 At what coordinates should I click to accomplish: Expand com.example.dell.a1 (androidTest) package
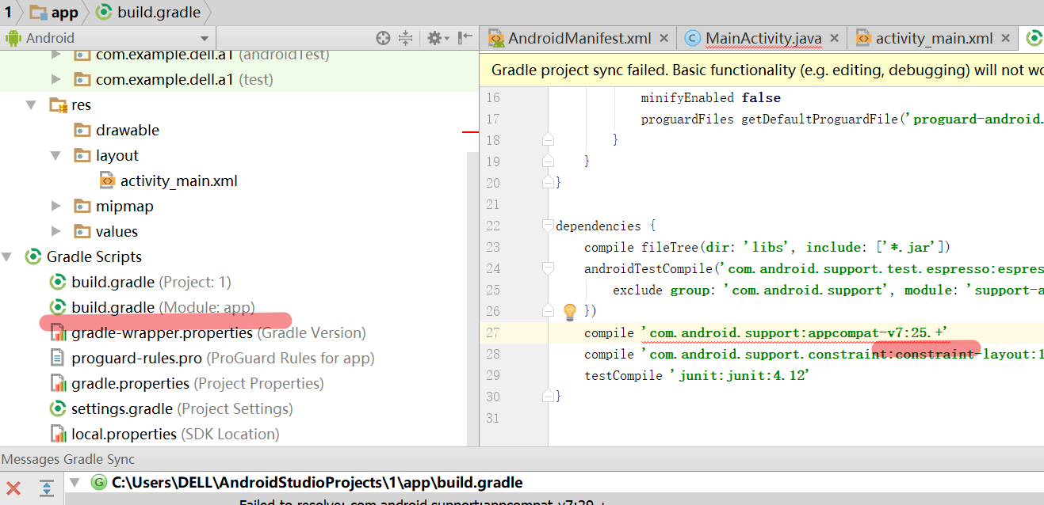click(x=55, y=55)
